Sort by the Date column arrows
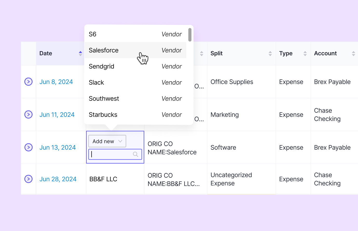 pos(80,53)
